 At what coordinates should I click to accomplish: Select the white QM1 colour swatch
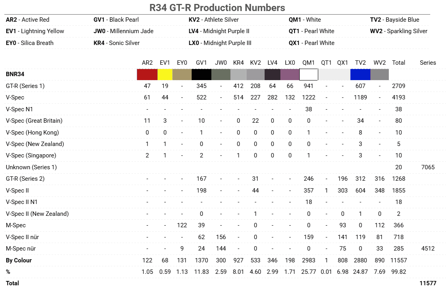pos(308,75)
